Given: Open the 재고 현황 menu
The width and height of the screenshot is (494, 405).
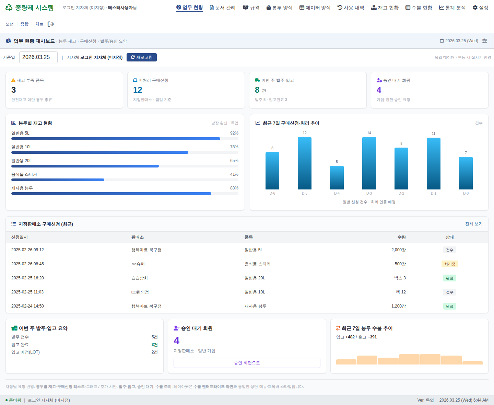Looking at the screenshot, I should [x=385, y=8].
